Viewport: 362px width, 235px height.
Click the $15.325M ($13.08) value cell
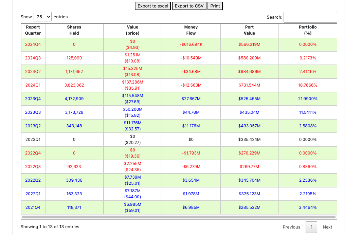(x=132, y=72)
